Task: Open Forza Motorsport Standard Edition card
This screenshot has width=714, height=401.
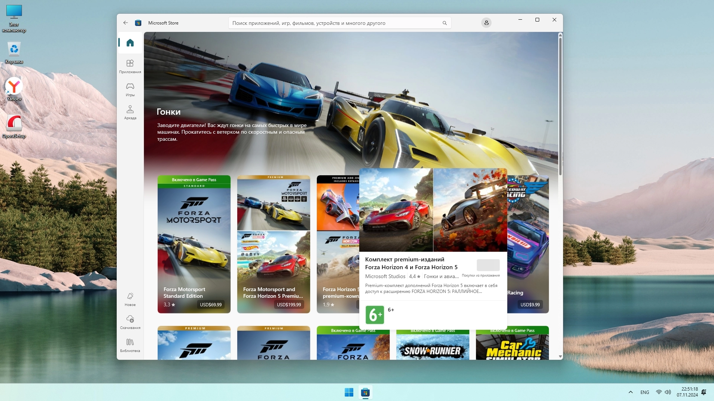Action: click(194, 241)
